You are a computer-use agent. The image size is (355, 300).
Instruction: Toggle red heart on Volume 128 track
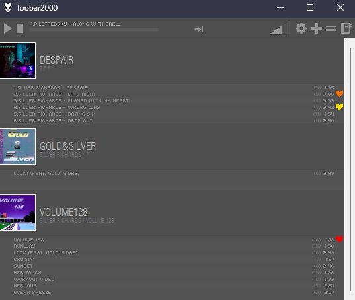point(339,239)
